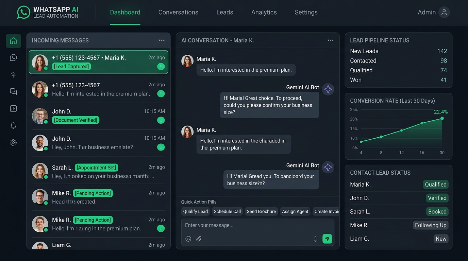Click the New Leads count 142
Viewport: 468px width, 261px height.
click(x=442, y=51)
